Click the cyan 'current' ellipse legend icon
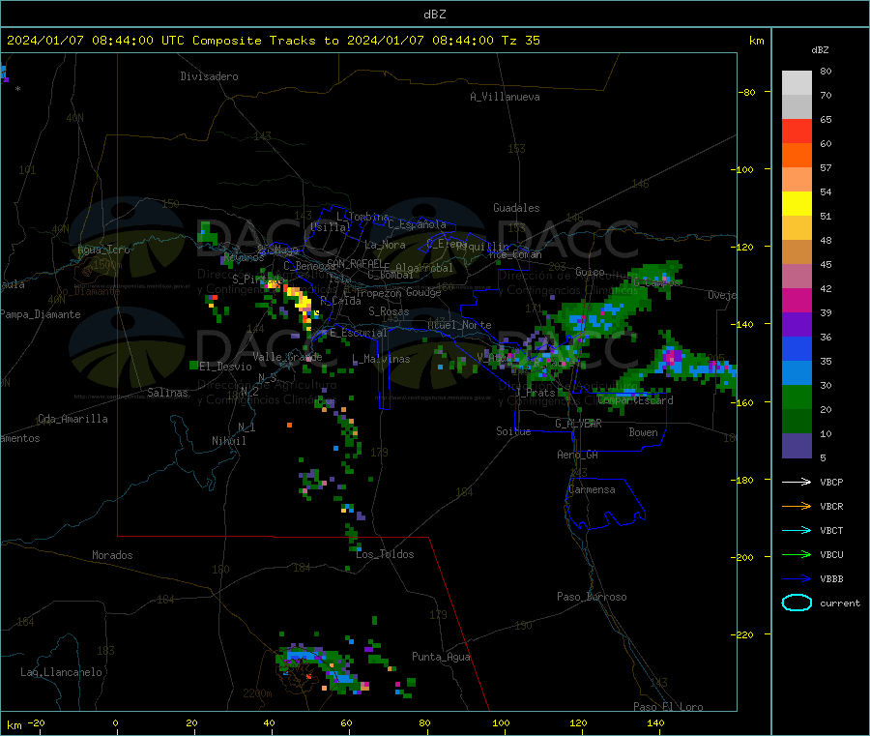 [797, 603]
